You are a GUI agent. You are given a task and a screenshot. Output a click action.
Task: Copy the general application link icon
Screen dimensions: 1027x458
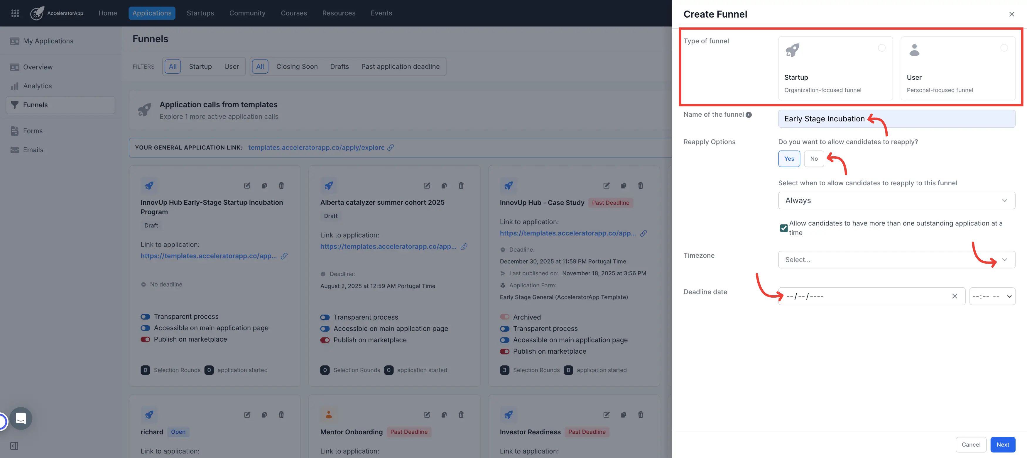(x=391, y=148)
